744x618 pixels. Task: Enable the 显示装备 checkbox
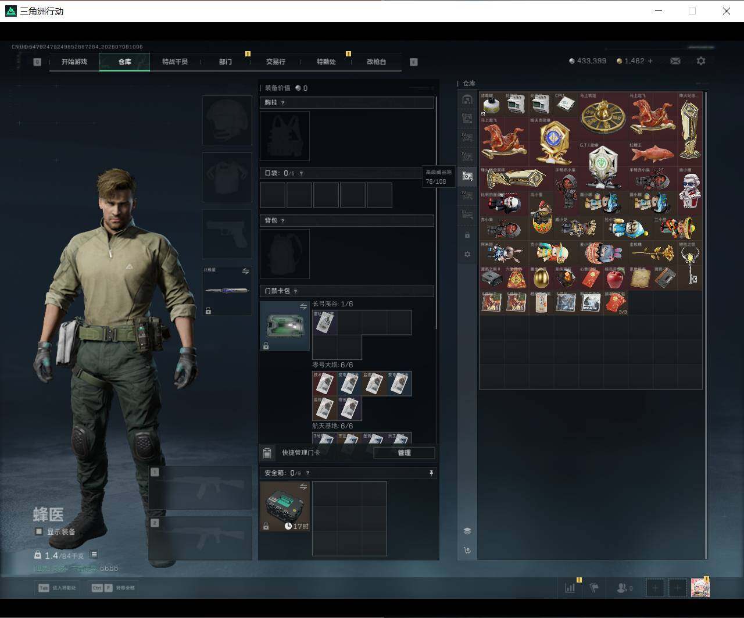pyautogui.click(x=39, y=531)
